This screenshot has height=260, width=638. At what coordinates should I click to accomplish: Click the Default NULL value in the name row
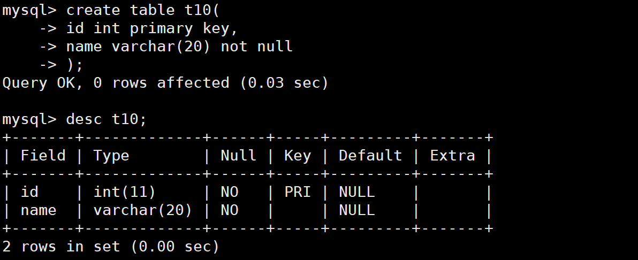click(x=356, y=210)
